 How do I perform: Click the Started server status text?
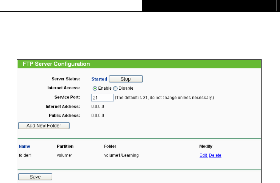click(x=99, y=79)
